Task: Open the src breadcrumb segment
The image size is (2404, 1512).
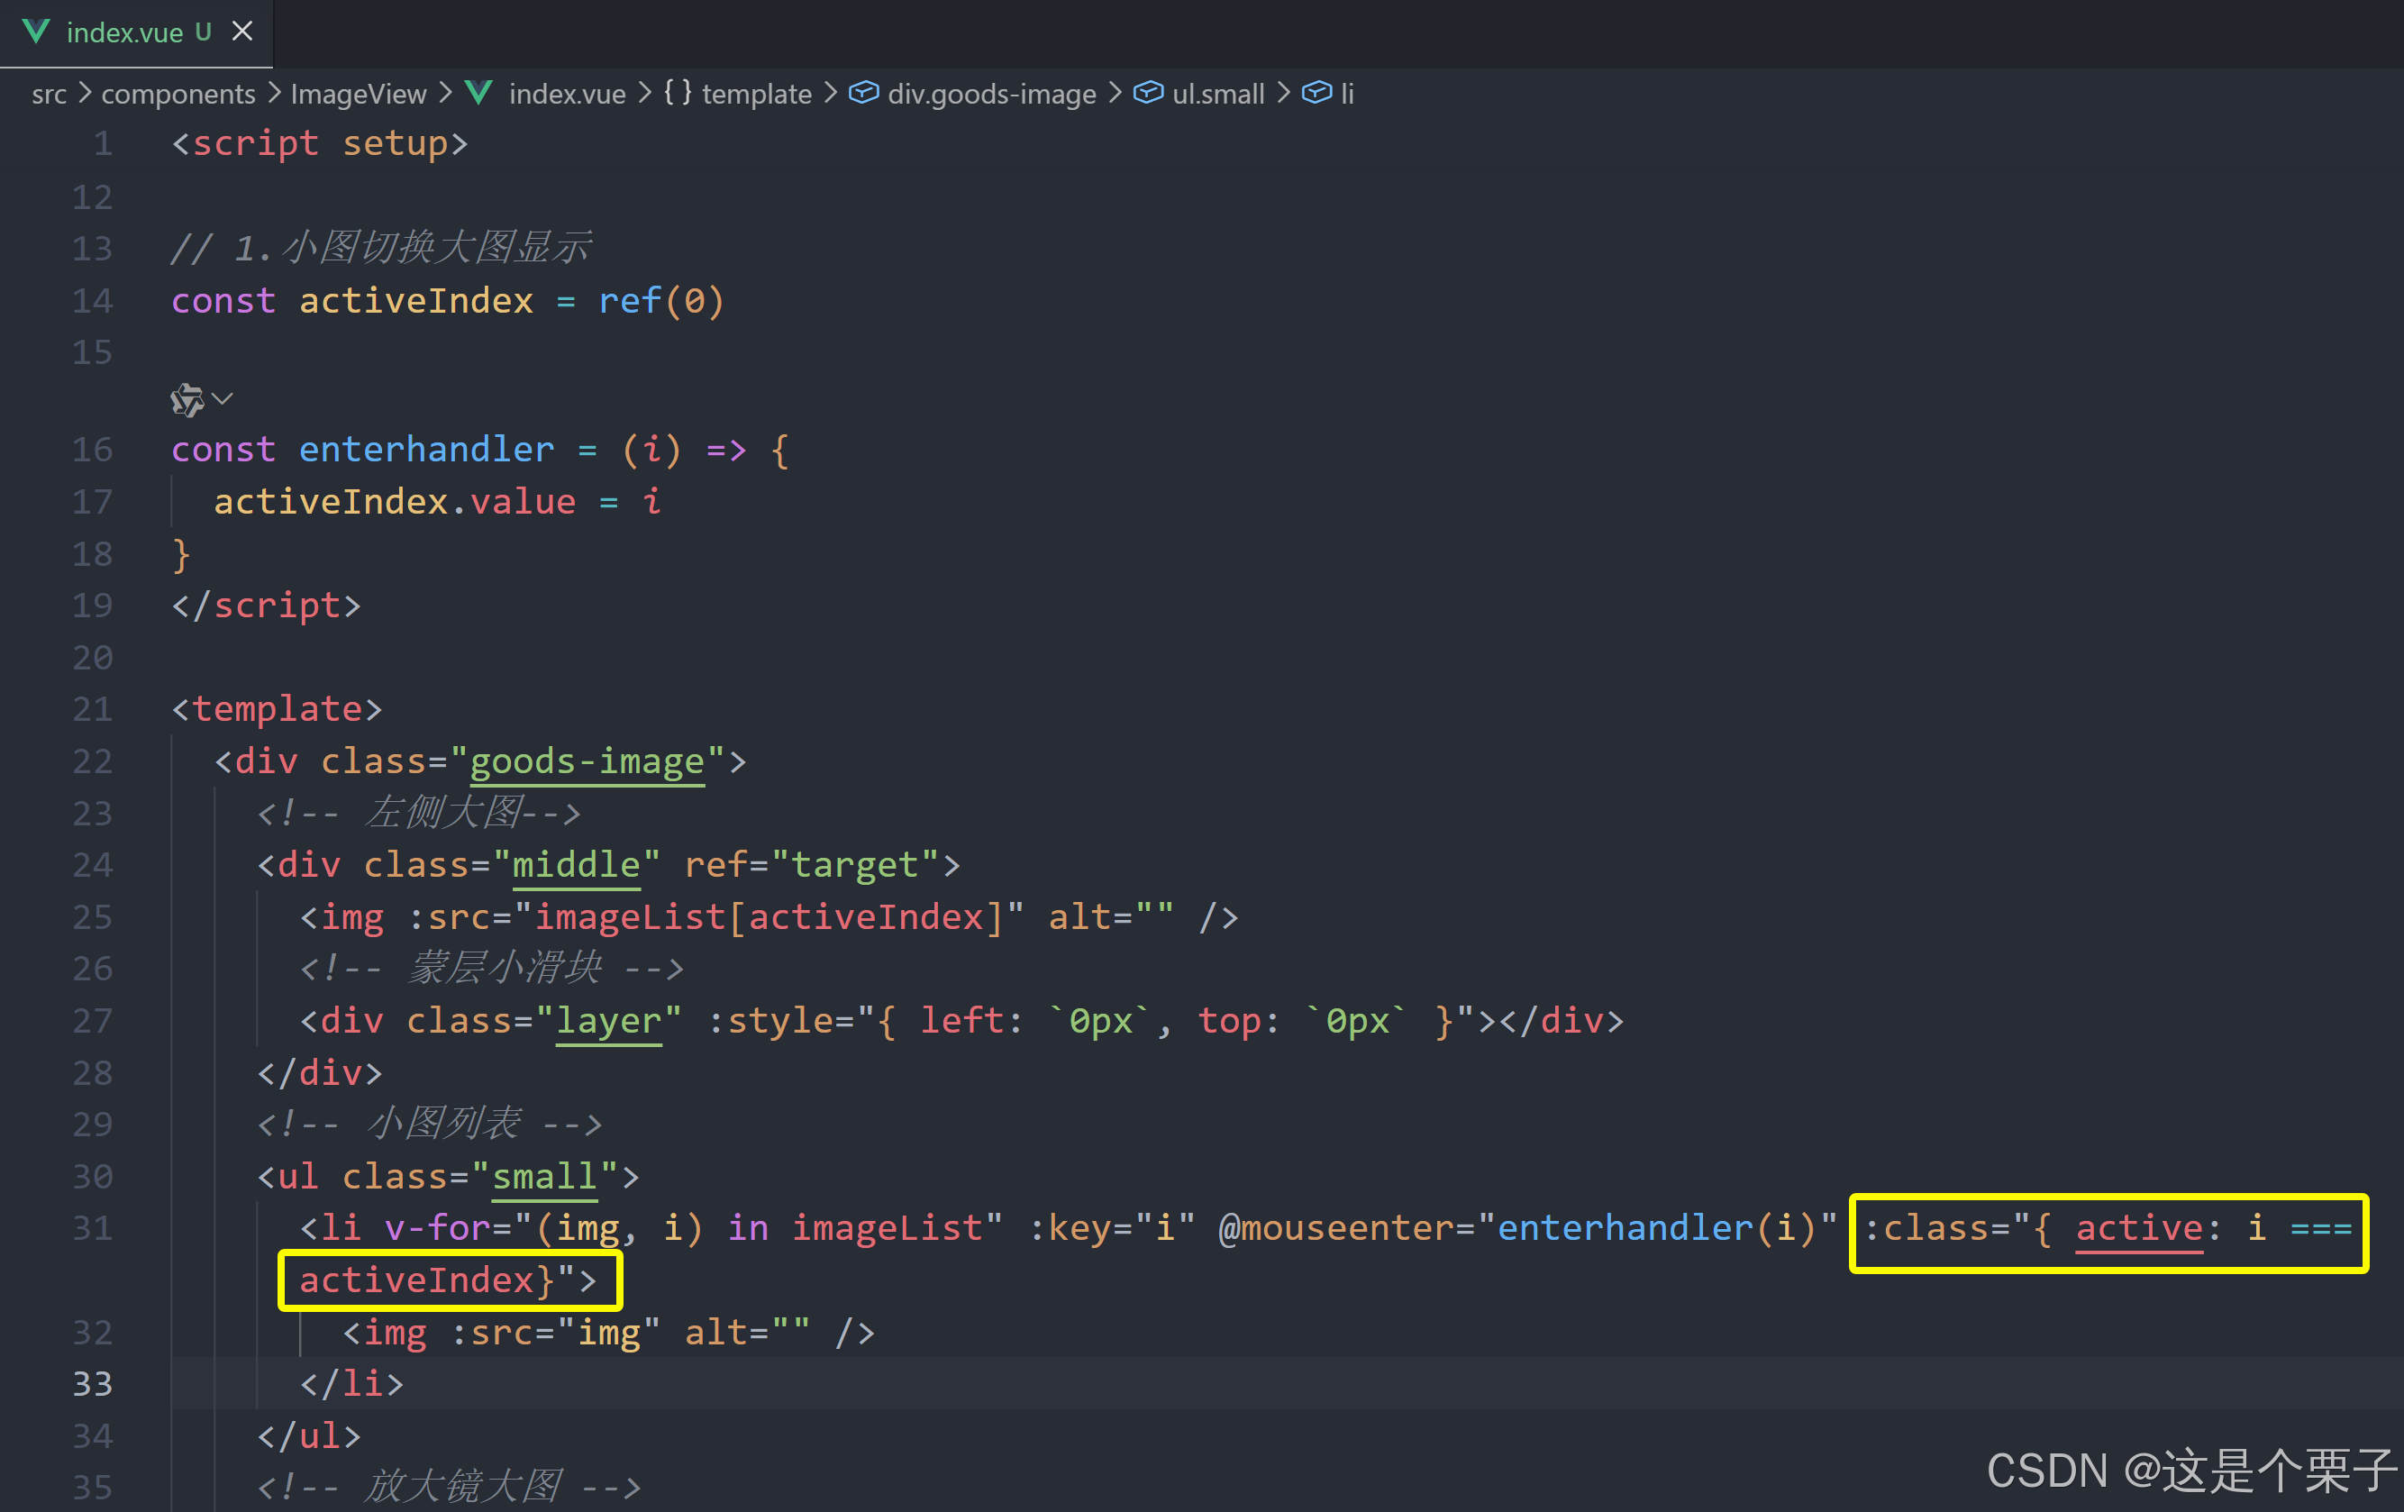Action: (x=49, y=94)
